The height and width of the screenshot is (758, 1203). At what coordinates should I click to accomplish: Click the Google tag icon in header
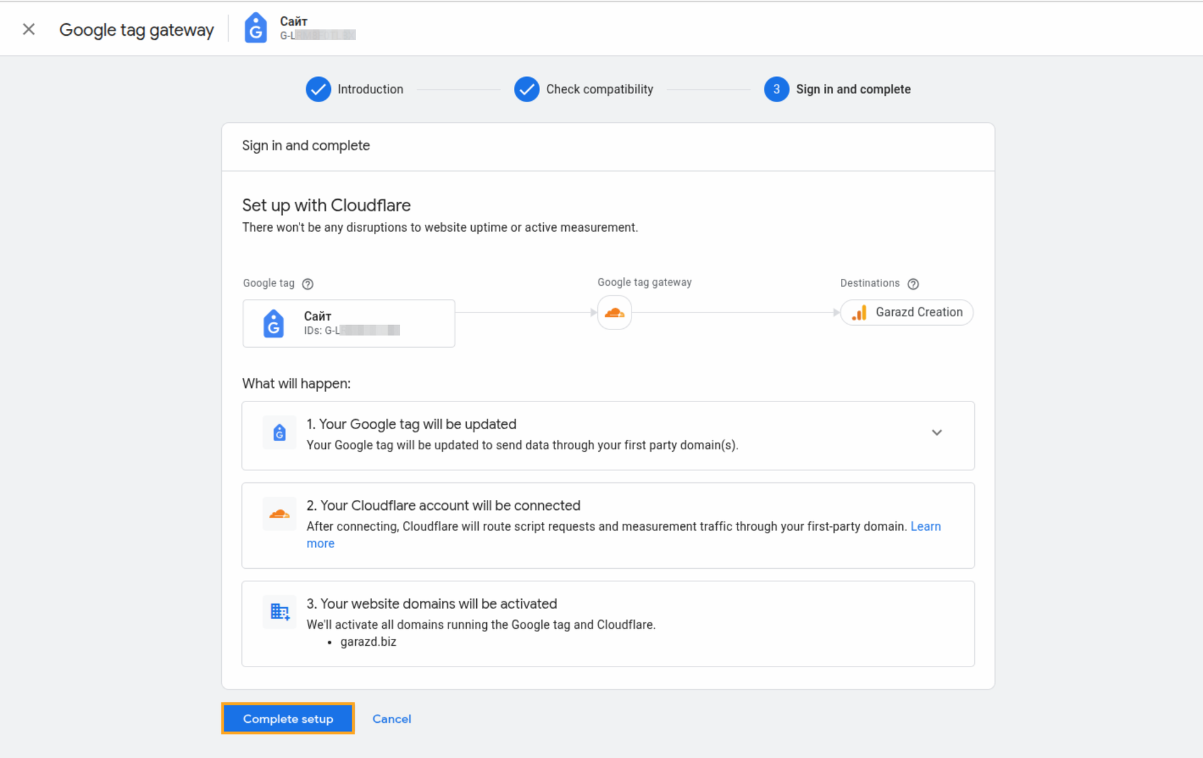(x=256, y=29)
